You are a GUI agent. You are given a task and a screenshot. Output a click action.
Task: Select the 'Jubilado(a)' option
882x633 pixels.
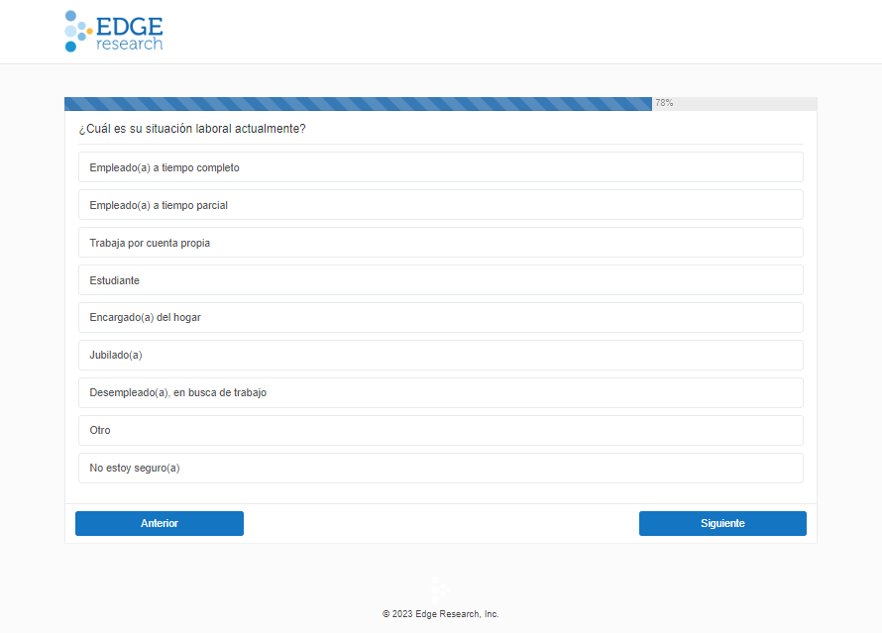440,356
